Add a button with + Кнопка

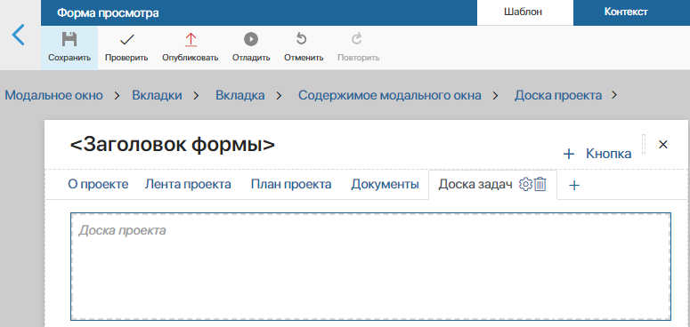(597, 154)
